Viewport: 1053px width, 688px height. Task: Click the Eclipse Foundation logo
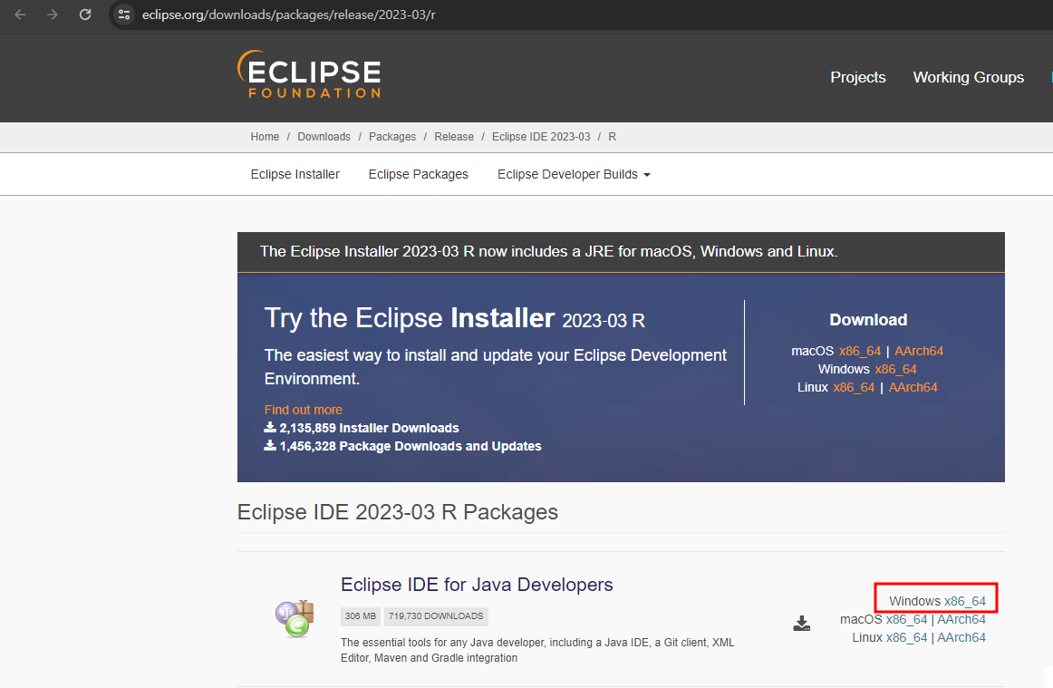click(x=309, y=74)
